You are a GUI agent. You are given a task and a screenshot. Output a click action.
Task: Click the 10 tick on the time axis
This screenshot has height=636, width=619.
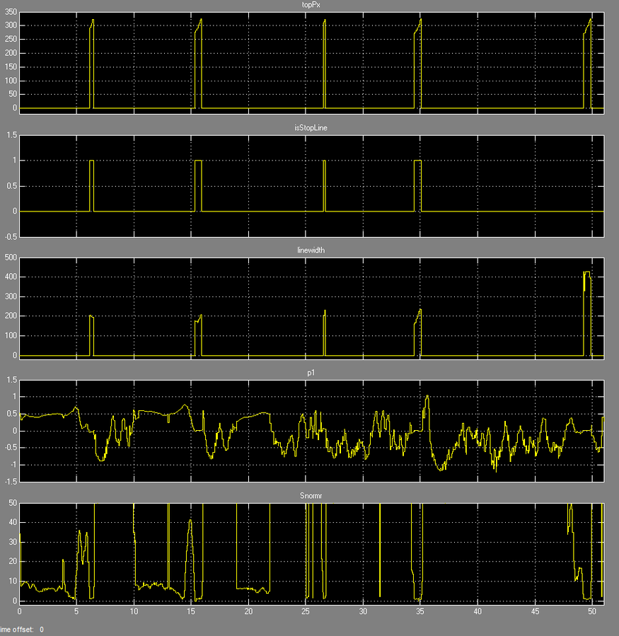click(134, 611)
